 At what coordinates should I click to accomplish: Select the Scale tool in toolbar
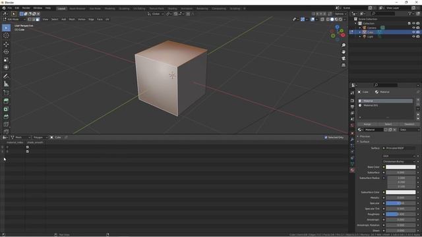[6, 60]
